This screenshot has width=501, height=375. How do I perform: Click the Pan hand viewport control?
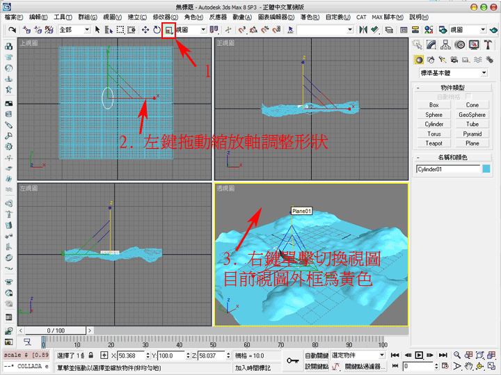(x=469, y=366)
